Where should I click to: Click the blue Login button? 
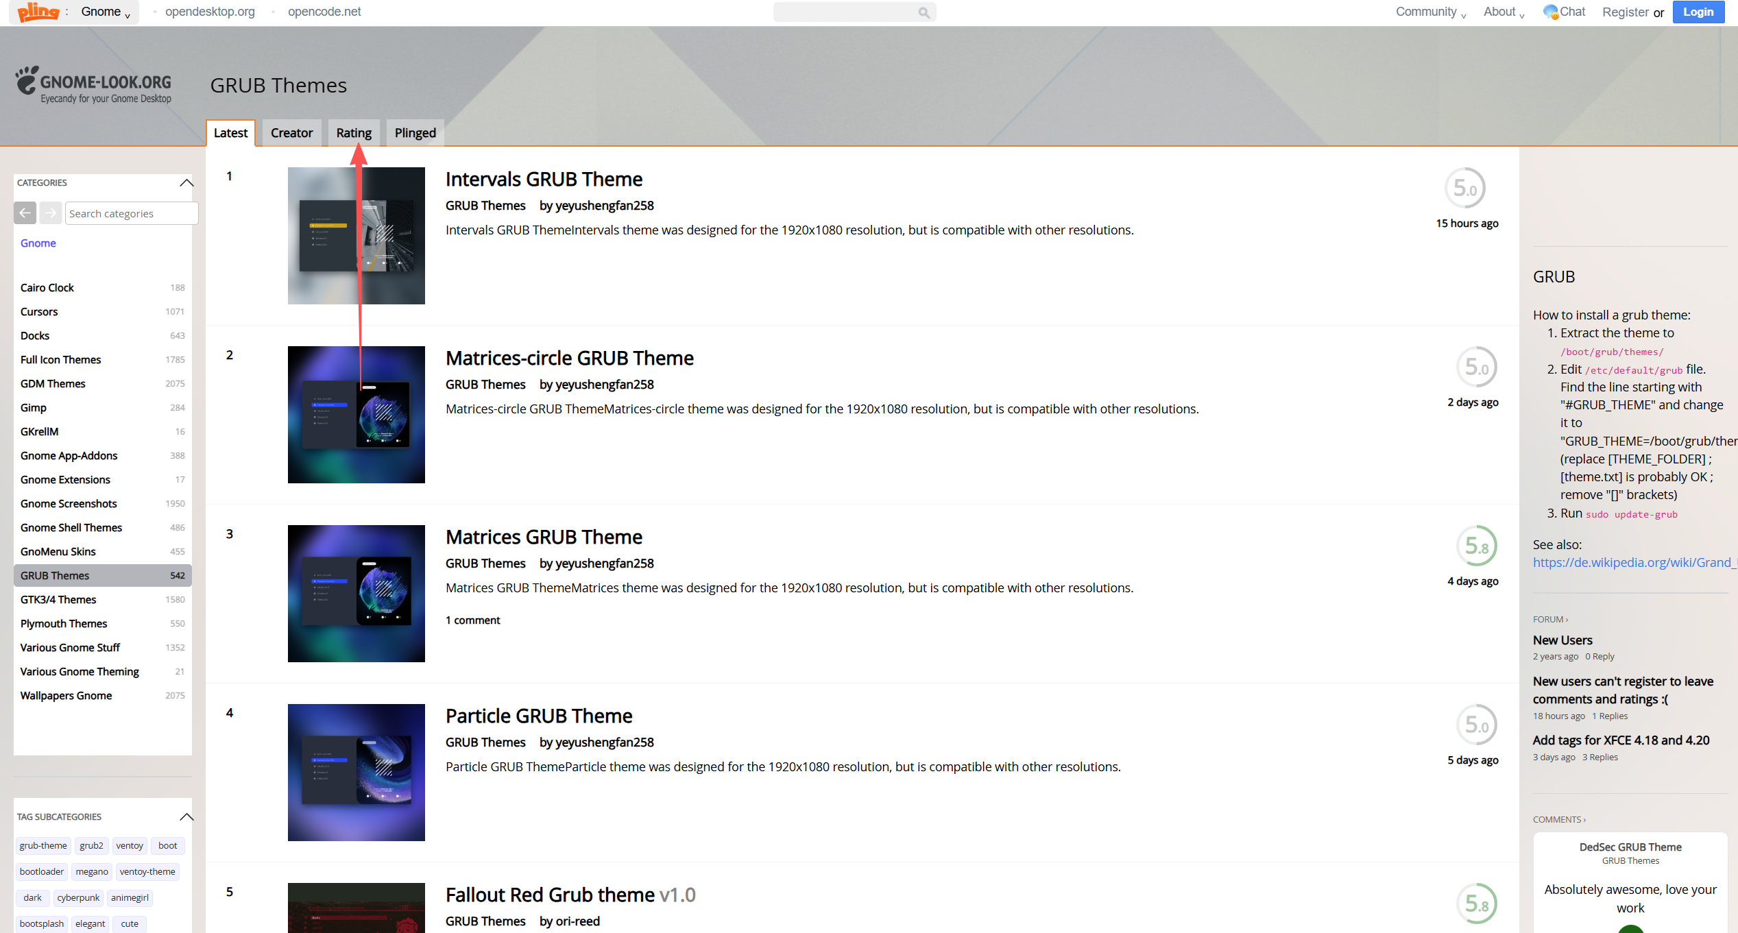pyautogui.click(x=1698, y=12)
